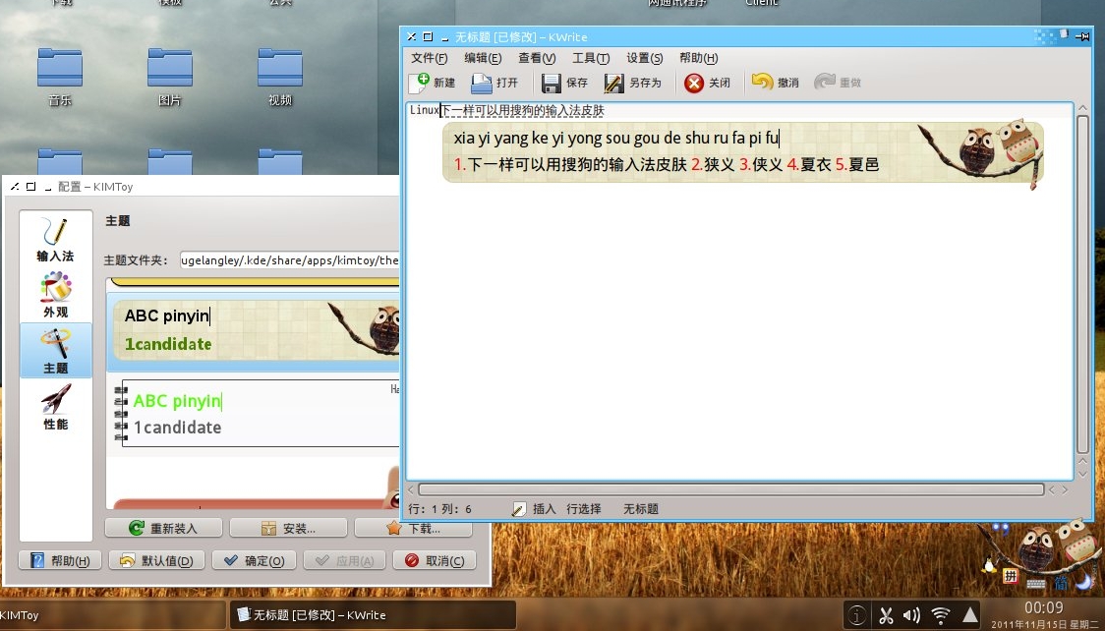Image resolution: width=1105 pixels, height=631 pixels.
Task: Pick candidate 2.狭义
Action: 713,165
